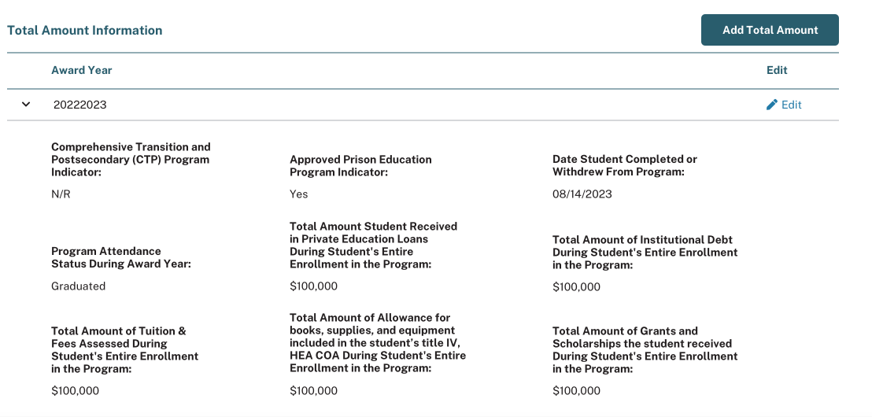Select the Graduated attendance status value

point(79,286)
